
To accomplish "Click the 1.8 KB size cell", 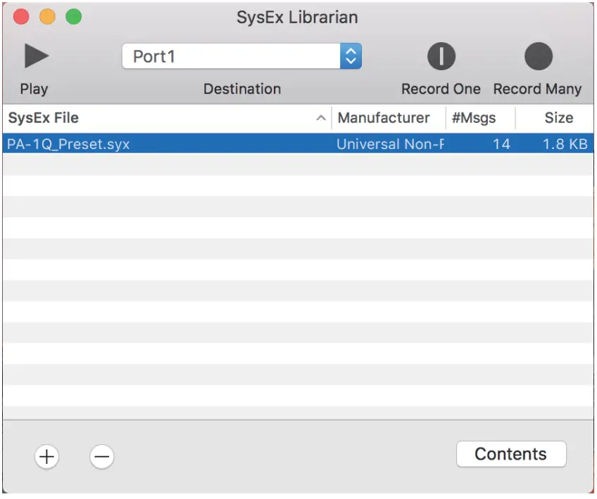I will click(565, 144).
